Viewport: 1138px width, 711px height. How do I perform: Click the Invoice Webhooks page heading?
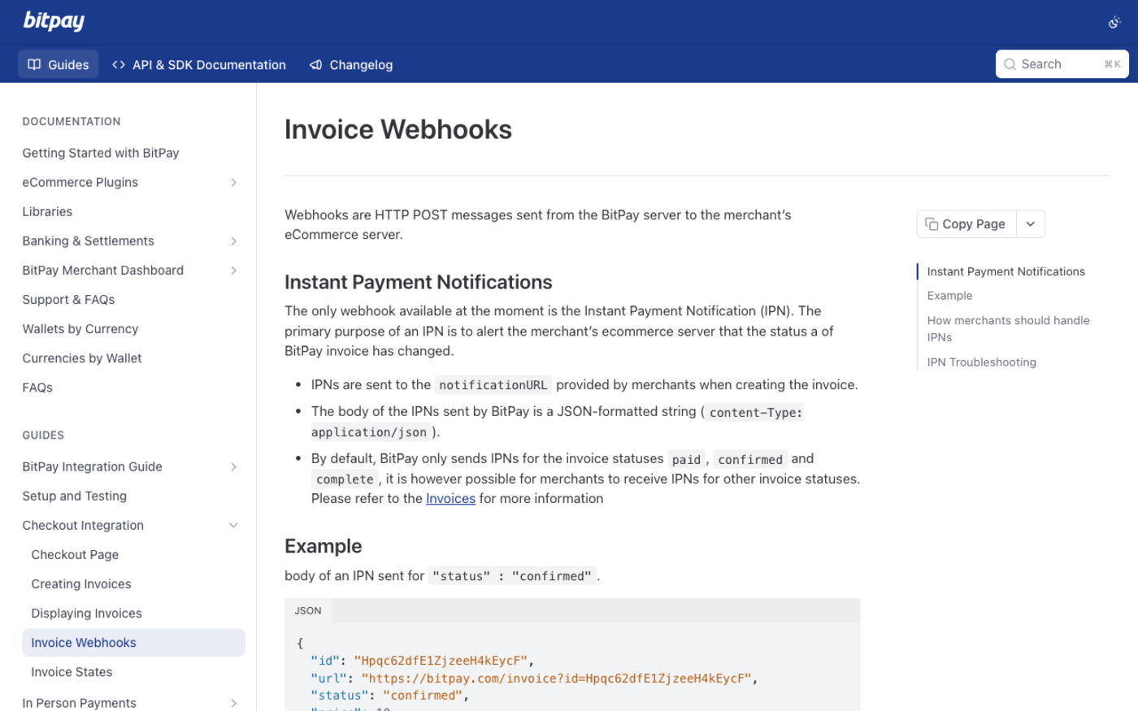(x=398, y=129)
